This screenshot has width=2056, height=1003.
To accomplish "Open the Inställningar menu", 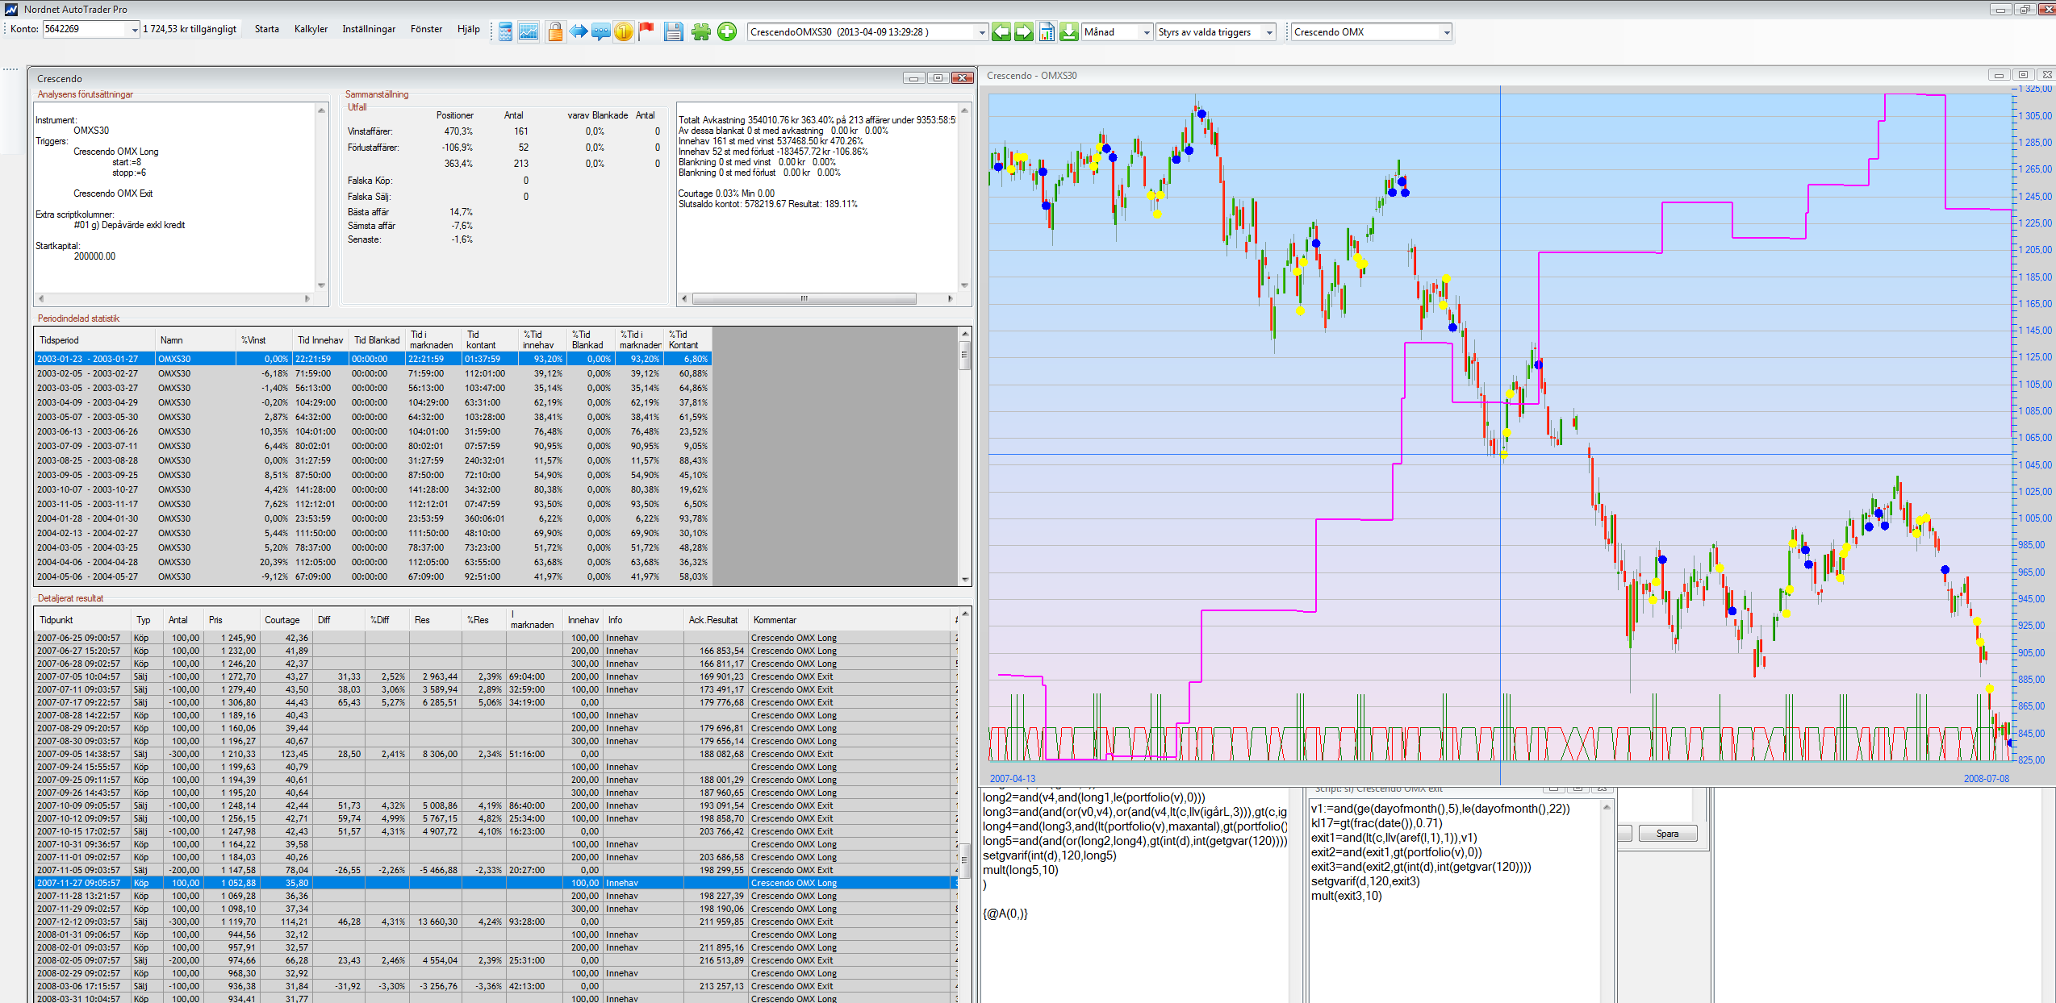I will [x=369, y=29].
